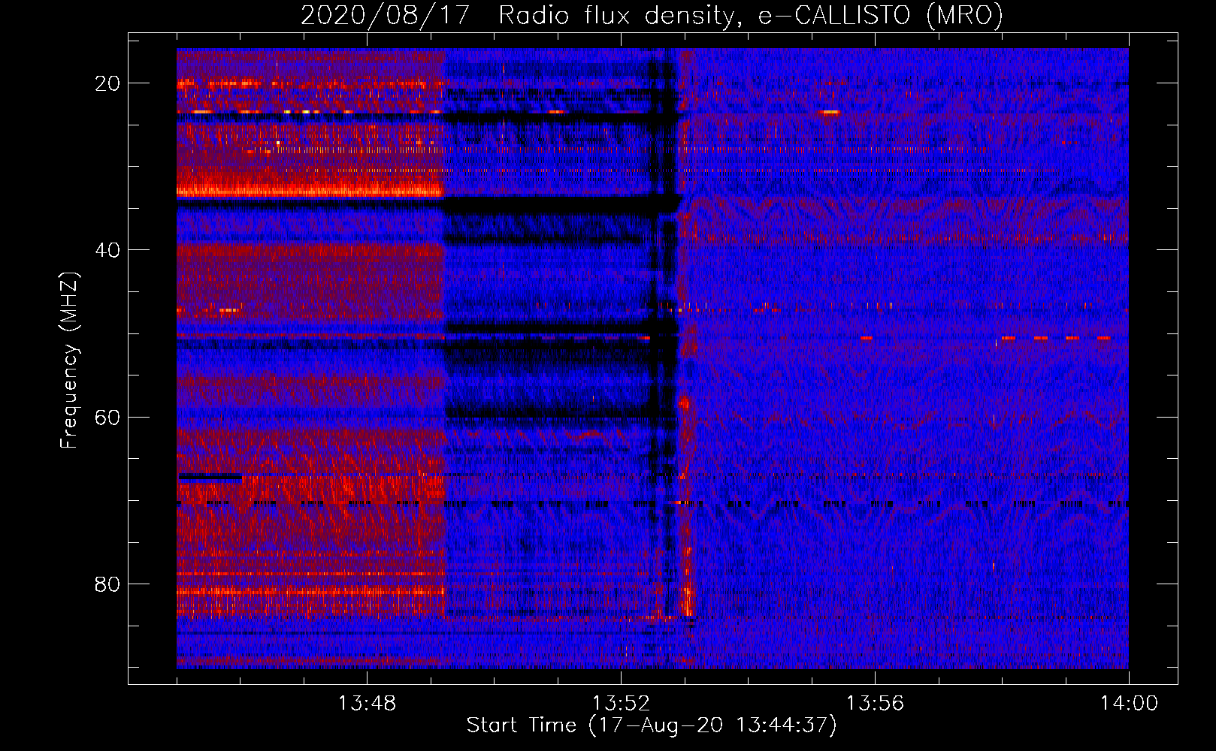
Task: Click the 'Start Time (17-Aug-20 13:44:37)' axis label
Action: [x=652, y=725]
